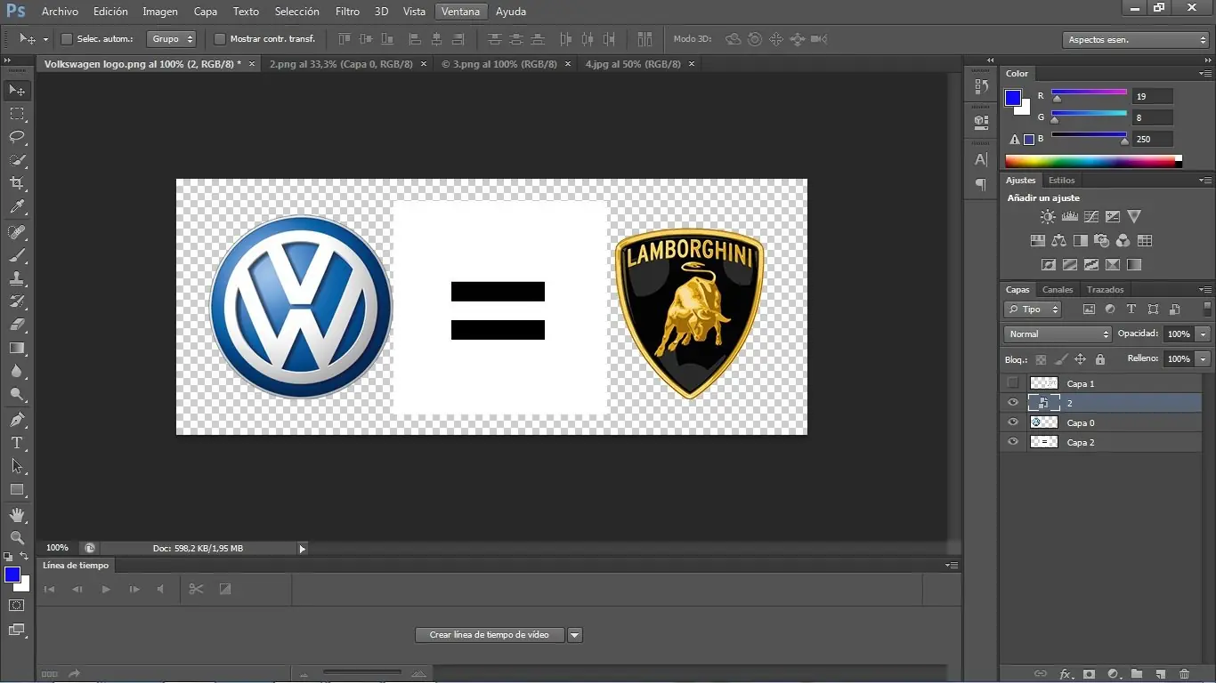Select the Dodge tool
The height and width of the screenshot is (683, 1216).
point(17,394)
